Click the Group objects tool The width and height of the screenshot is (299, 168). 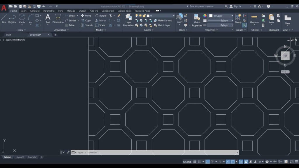[x=238, y=19]
